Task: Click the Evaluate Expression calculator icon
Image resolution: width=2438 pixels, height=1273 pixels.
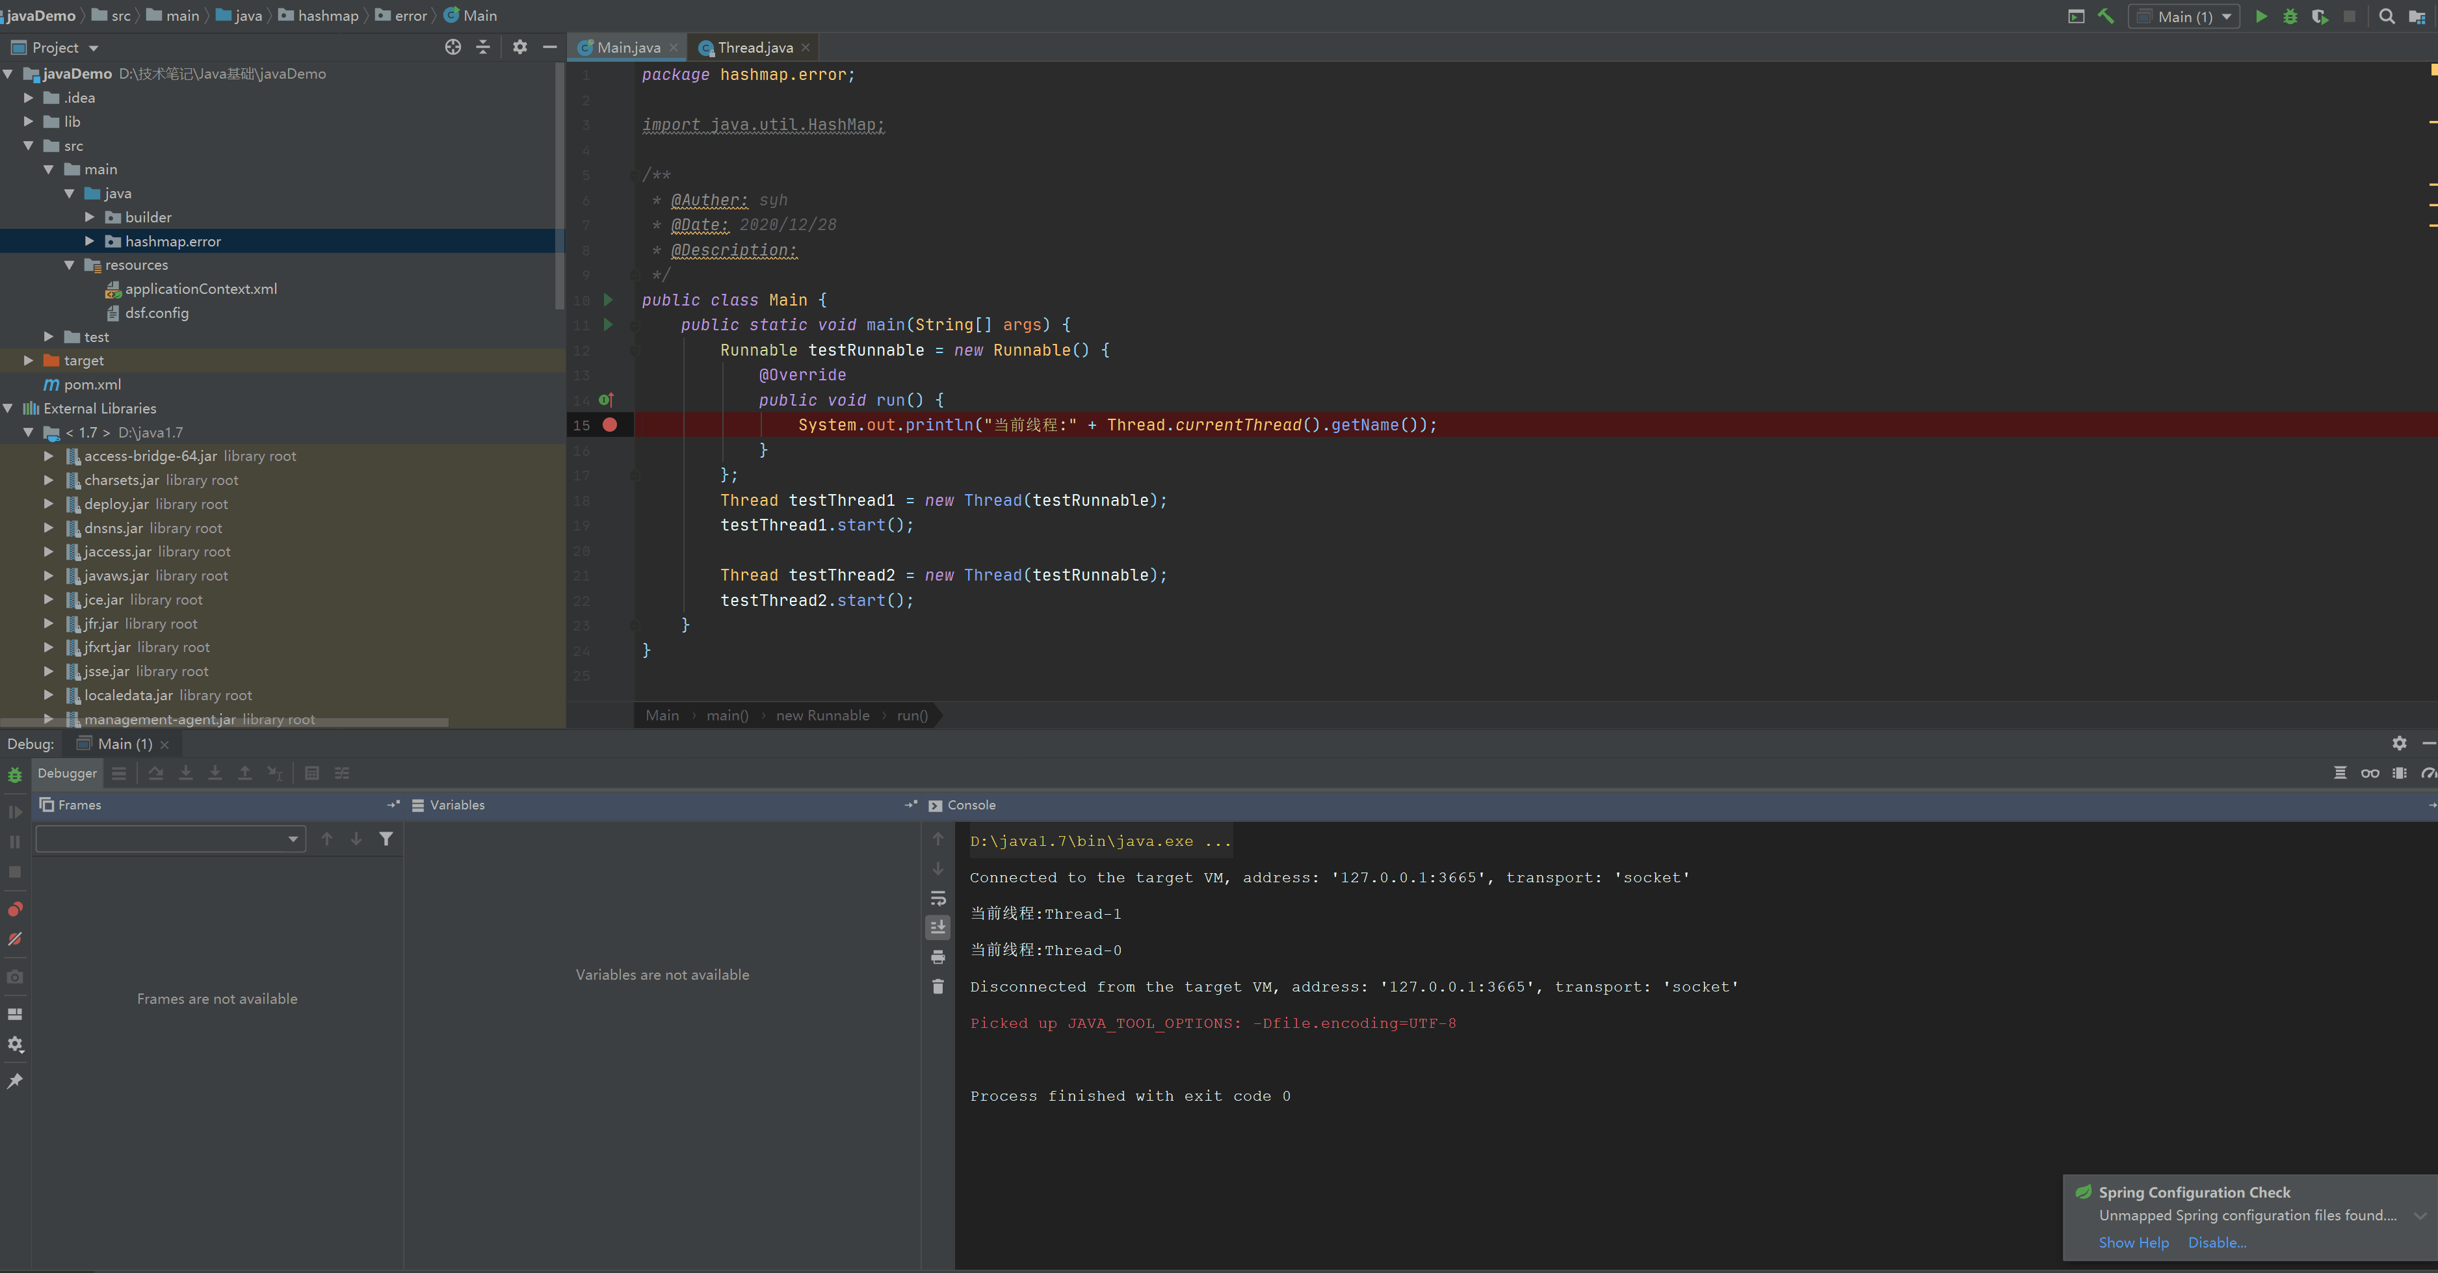Action: pos(311,773)
